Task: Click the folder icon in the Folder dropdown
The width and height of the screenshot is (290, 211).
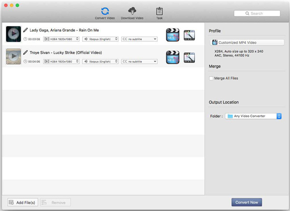Action: (230, 116)
